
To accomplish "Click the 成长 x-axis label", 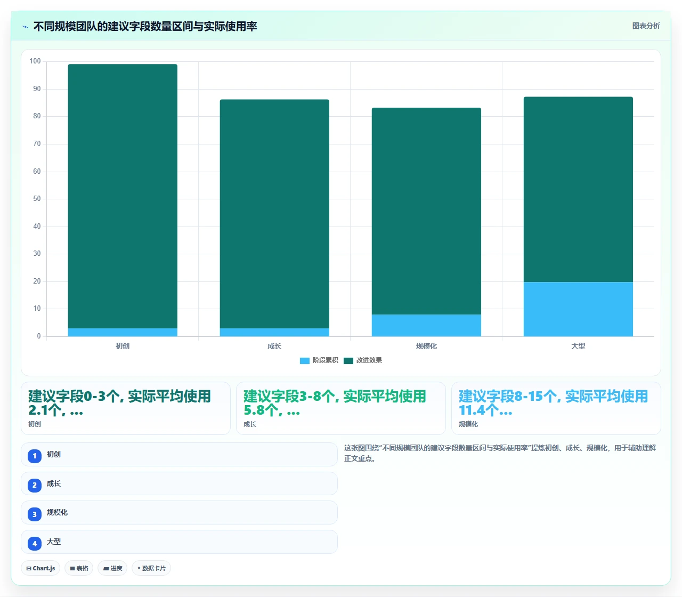I will pos(274,346).
